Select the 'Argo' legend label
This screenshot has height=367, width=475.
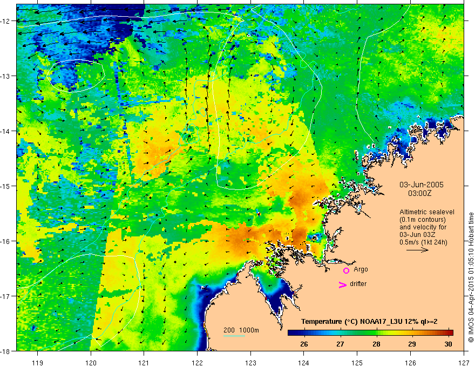361,269
